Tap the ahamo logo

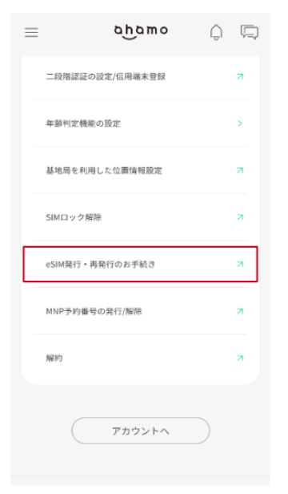(x=141, y=32)
